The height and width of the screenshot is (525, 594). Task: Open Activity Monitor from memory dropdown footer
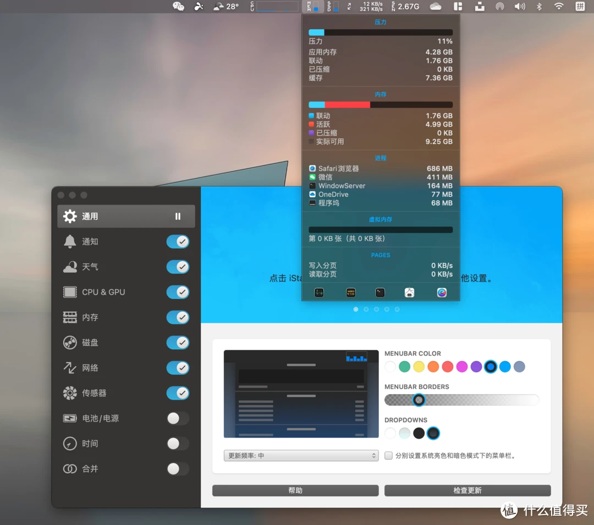point(320,292)
